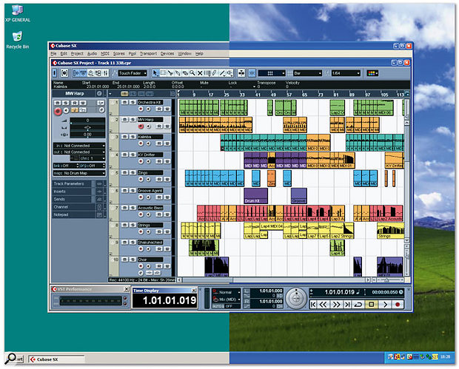Click the taskbar clock
The width and height of the screenshot is (459, 369).
coord(445,357)
